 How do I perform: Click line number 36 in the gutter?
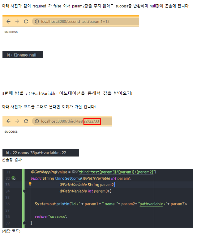(7, 204)
